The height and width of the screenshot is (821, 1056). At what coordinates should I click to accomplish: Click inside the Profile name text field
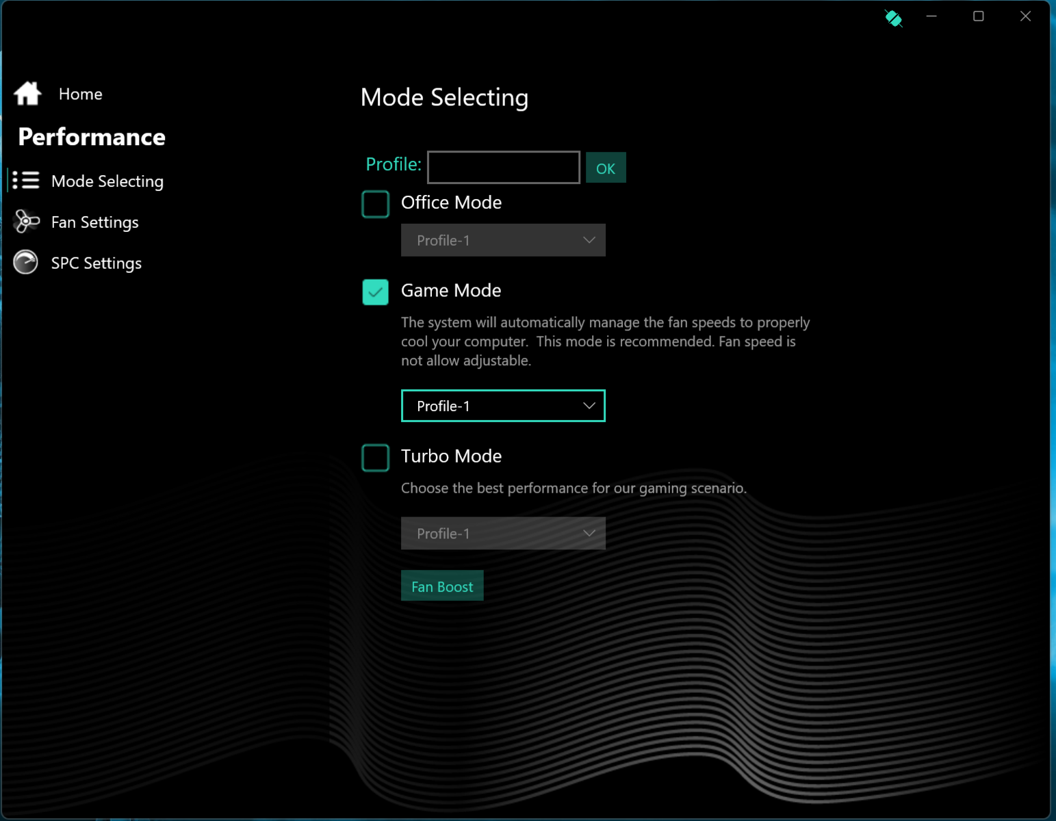(503, 168)
